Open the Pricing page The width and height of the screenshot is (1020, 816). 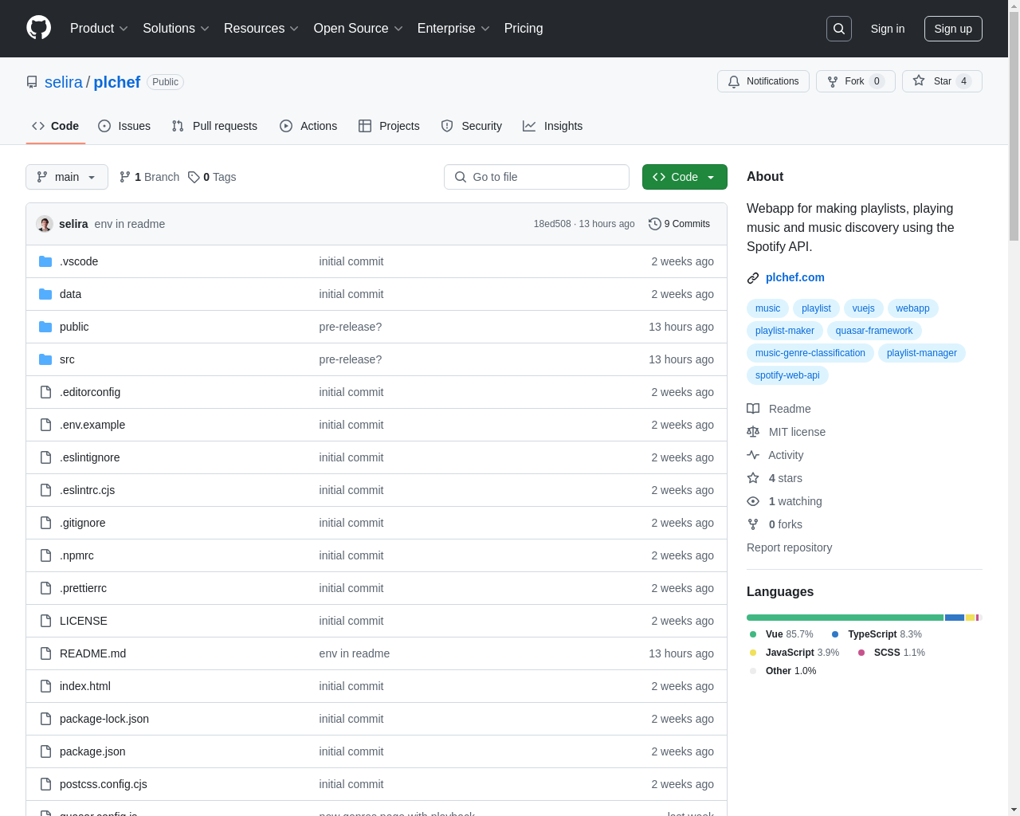tap(524, 29)
